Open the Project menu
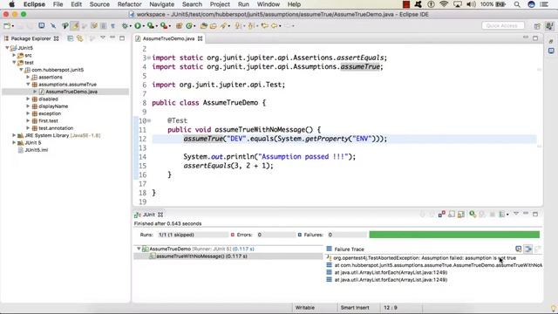558x314 pixels. pyautogui.click(x=220, y=4)
